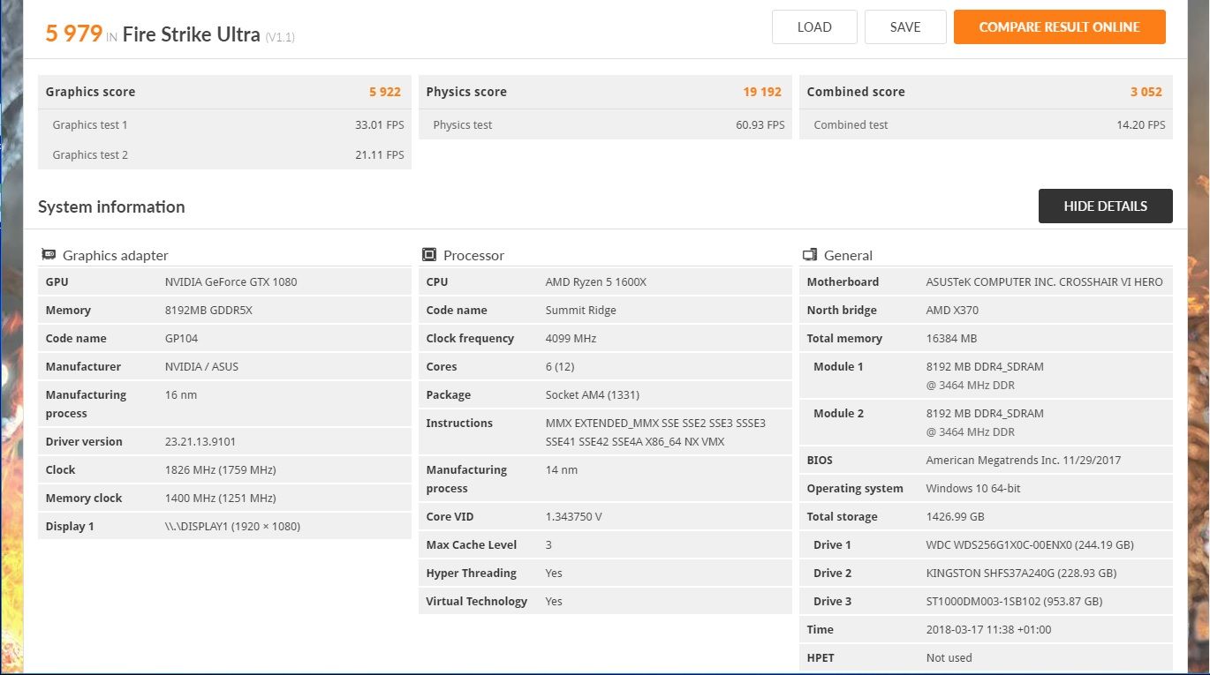Select clock value 1826 MHz (1759 MHz)
The image size is (1210, 675).
pos(221,470)
